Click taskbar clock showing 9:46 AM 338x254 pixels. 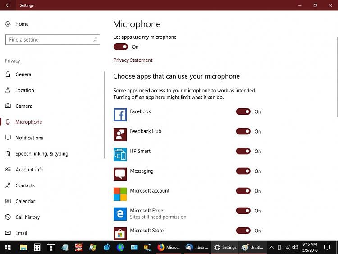310,247
